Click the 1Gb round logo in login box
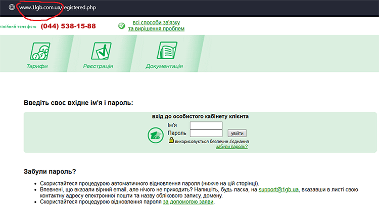This screenshot has height=209, width=379. pyautogui.click(x=156, y=136)
